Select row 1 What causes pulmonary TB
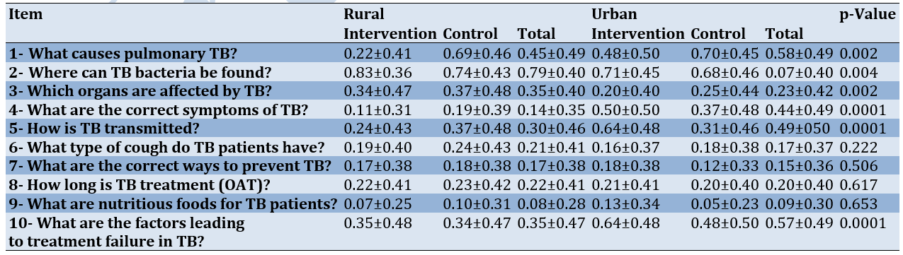The width and height of the screenshot is (903, 255). point(453,54)
